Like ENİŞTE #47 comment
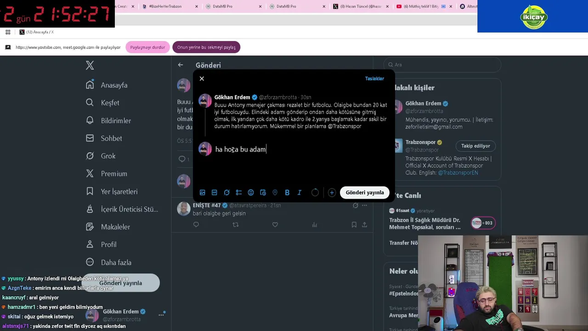Screen dimensions: 588x331 [275, 225]
